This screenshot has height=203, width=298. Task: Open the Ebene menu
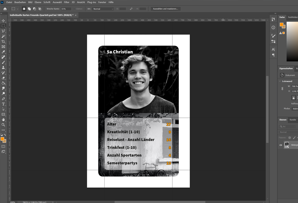point(38,2)
